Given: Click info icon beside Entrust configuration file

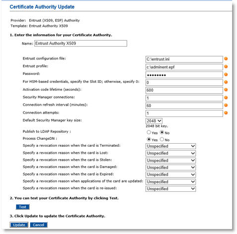Looking at the screenshot, I should coord(226,58).
